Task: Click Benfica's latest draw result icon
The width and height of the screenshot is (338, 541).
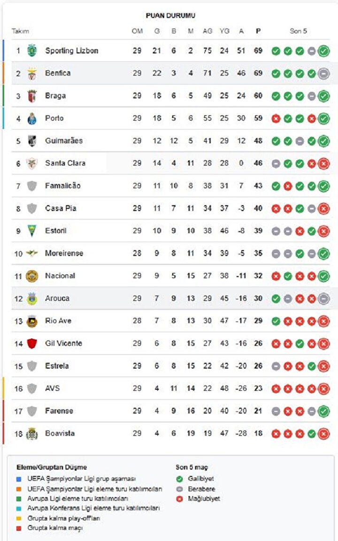Action: pos(323,73)
